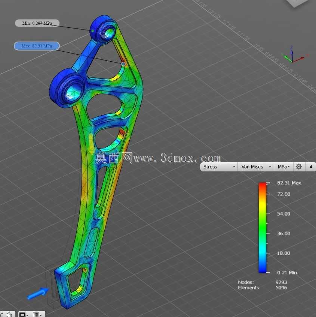316x317 pixels.
Task: Click the zoom window magnifier icon
Action: (9, 315)
